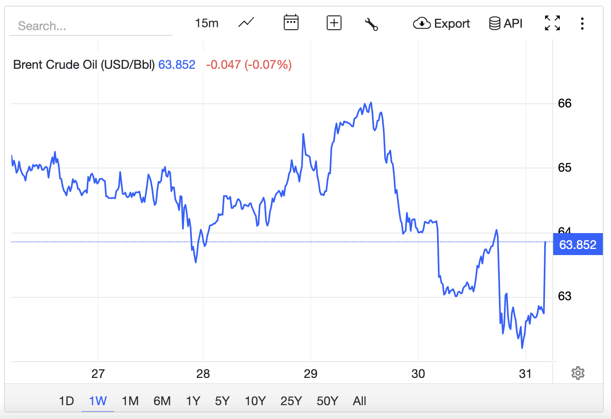Select the 1M time range

pos(130,401)
